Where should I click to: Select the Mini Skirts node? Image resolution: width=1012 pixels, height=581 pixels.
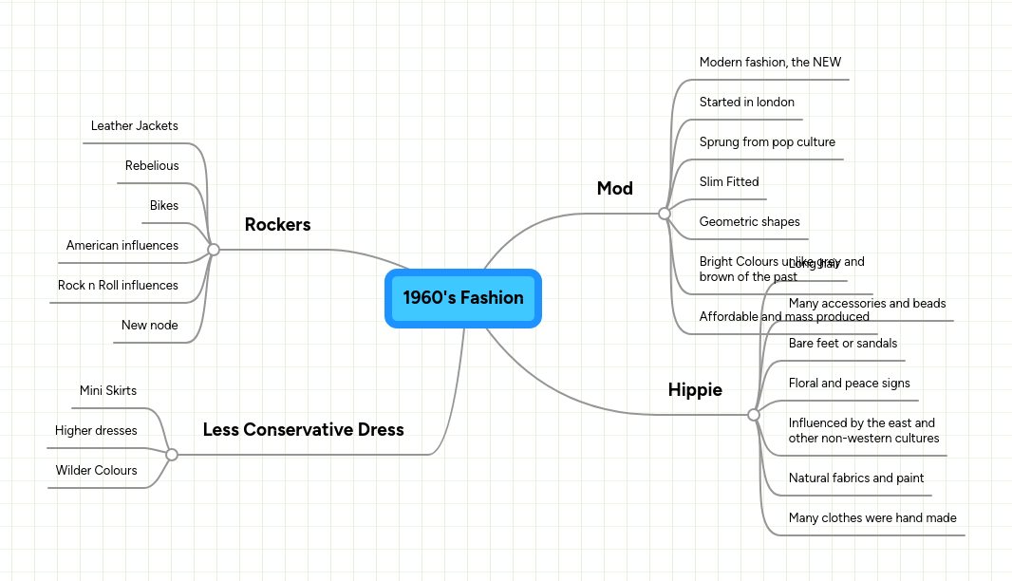(108, 390)
